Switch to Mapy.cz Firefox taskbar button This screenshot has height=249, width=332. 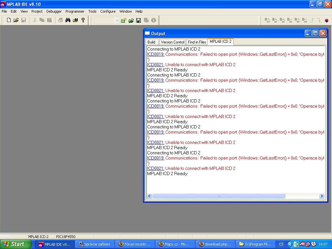point(175,244)
